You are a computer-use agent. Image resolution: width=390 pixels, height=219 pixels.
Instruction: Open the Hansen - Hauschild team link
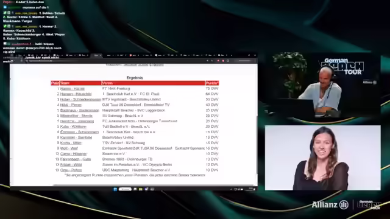[x=76, y=94]
